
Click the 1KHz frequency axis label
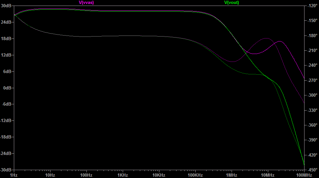[123, 175]
